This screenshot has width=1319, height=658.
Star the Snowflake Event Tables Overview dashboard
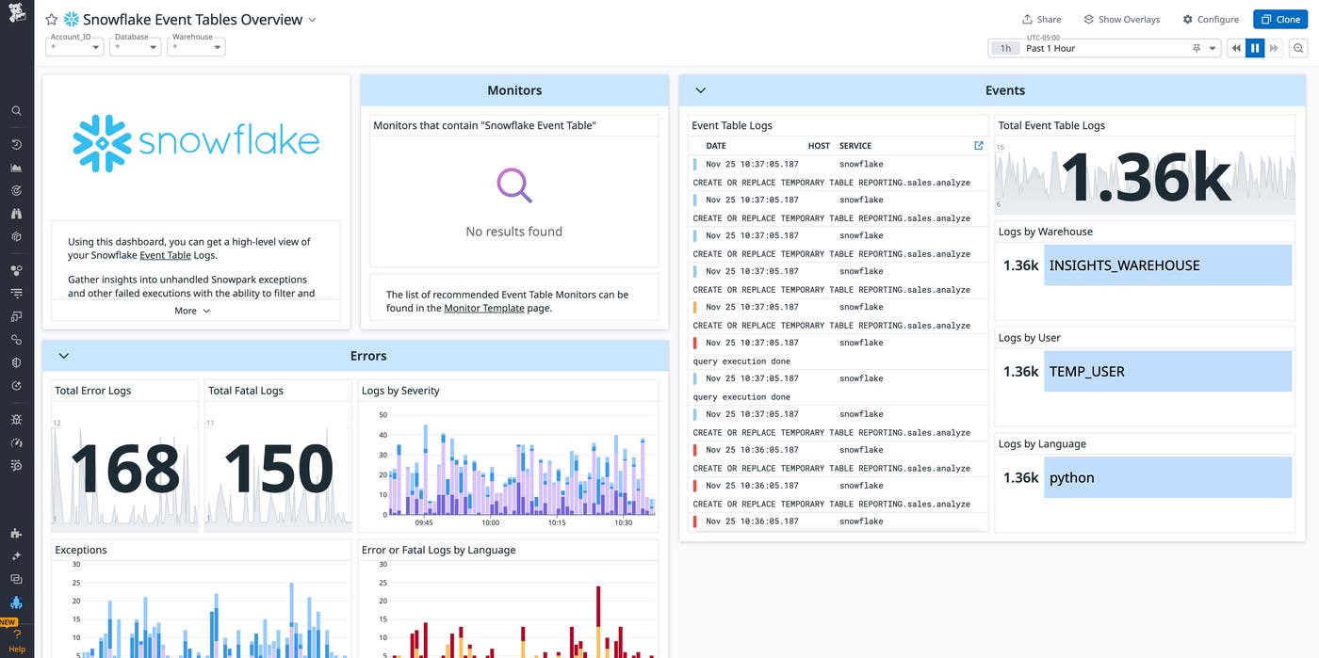(51, 19)
